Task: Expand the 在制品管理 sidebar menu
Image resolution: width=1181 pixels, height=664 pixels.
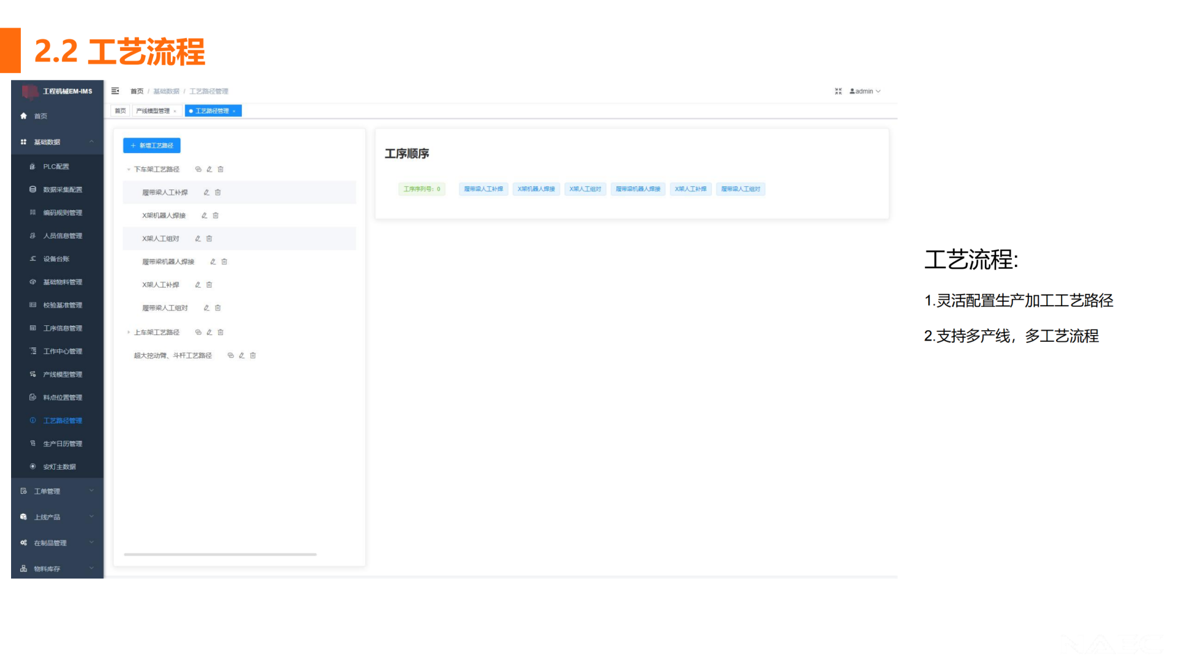Action: pos(57,542)
